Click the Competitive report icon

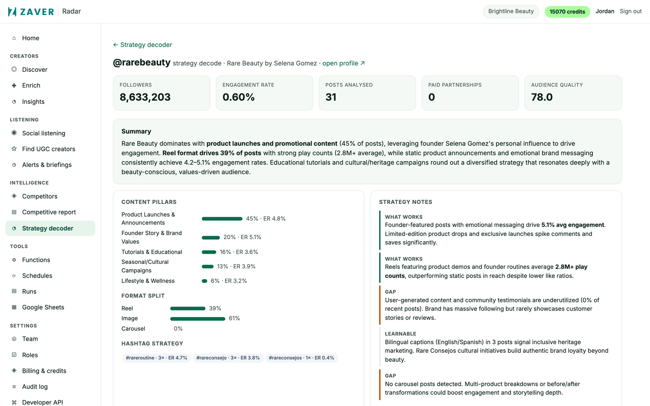point(14,212)
